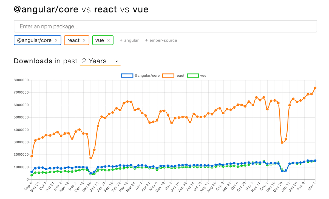Image resolution: width=329 pixels, height=199 pixels.
Task: Add the angular suggested package
Action: [129, 40]
